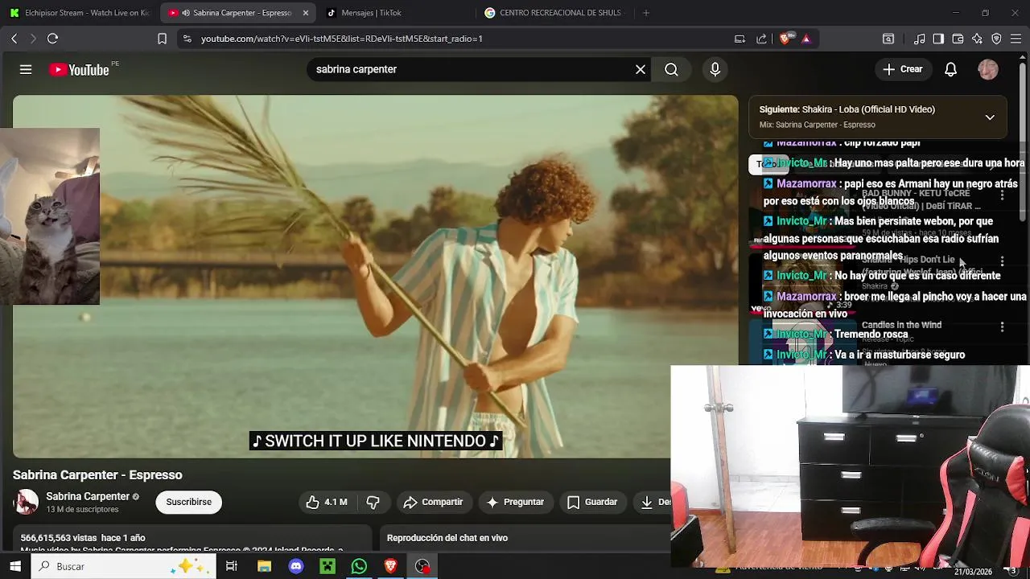1030x579 pixels.
Task: Click the Espresso video player
Action: coord(375,277)
